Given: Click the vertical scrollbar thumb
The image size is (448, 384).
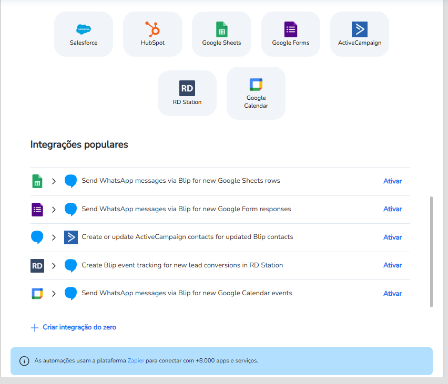Looking at the screenshot, I should click(x=431, y=252).
